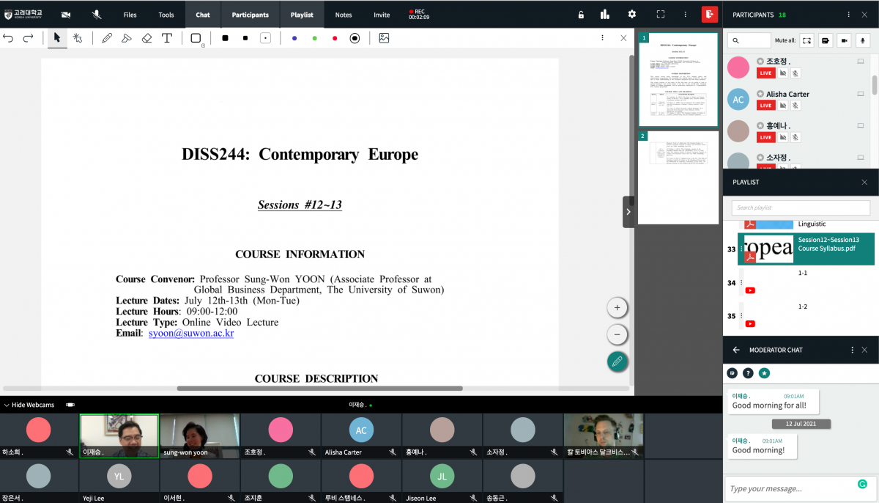
Task: Open the Files menu
Action: (130, 15)
